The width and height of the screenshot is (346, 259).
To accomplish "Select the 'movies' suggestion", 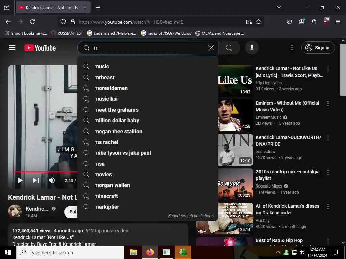I will [x=148, y=174].
